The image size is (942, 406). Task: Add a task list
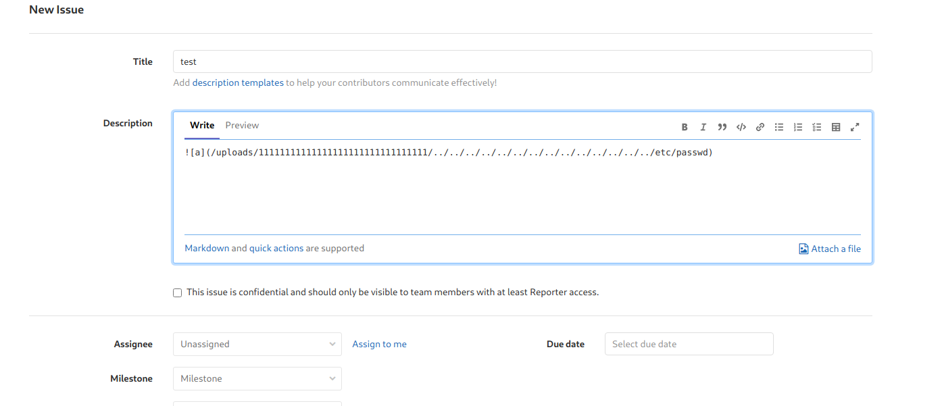click(817, 127)
